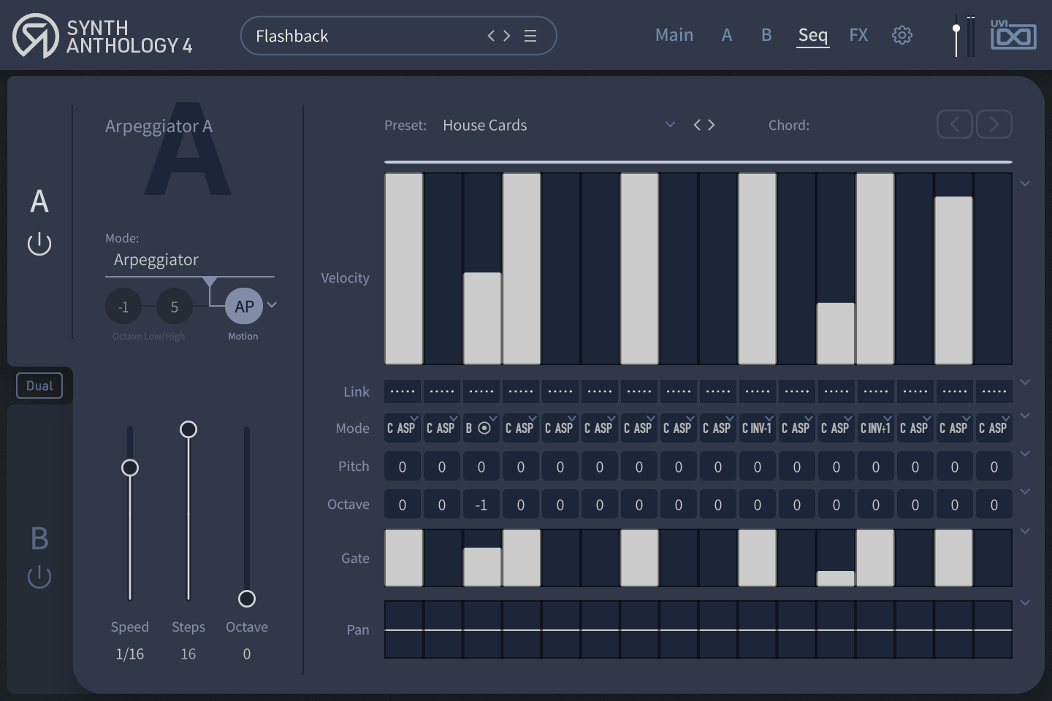Click the previous Chord button

(955, 124)
